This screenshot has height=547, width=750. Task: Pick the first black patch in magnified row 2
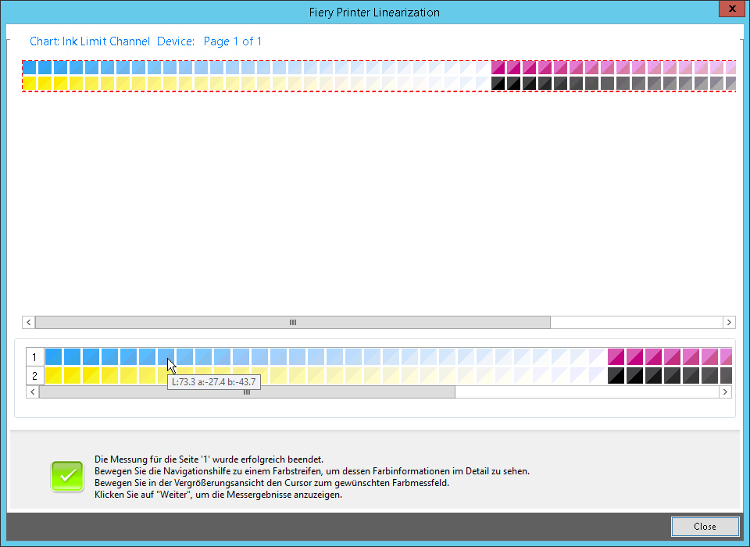pos(616,376)
